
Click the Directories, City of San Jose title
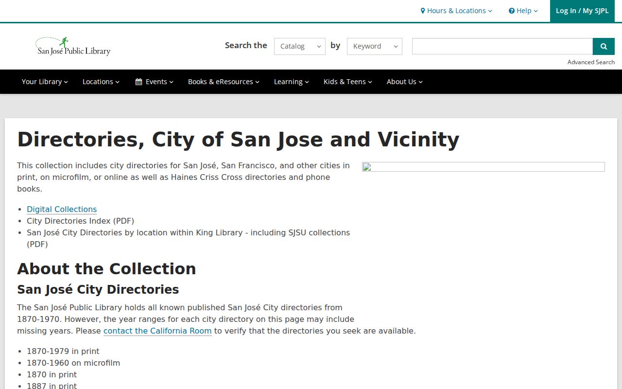point(238,140)
